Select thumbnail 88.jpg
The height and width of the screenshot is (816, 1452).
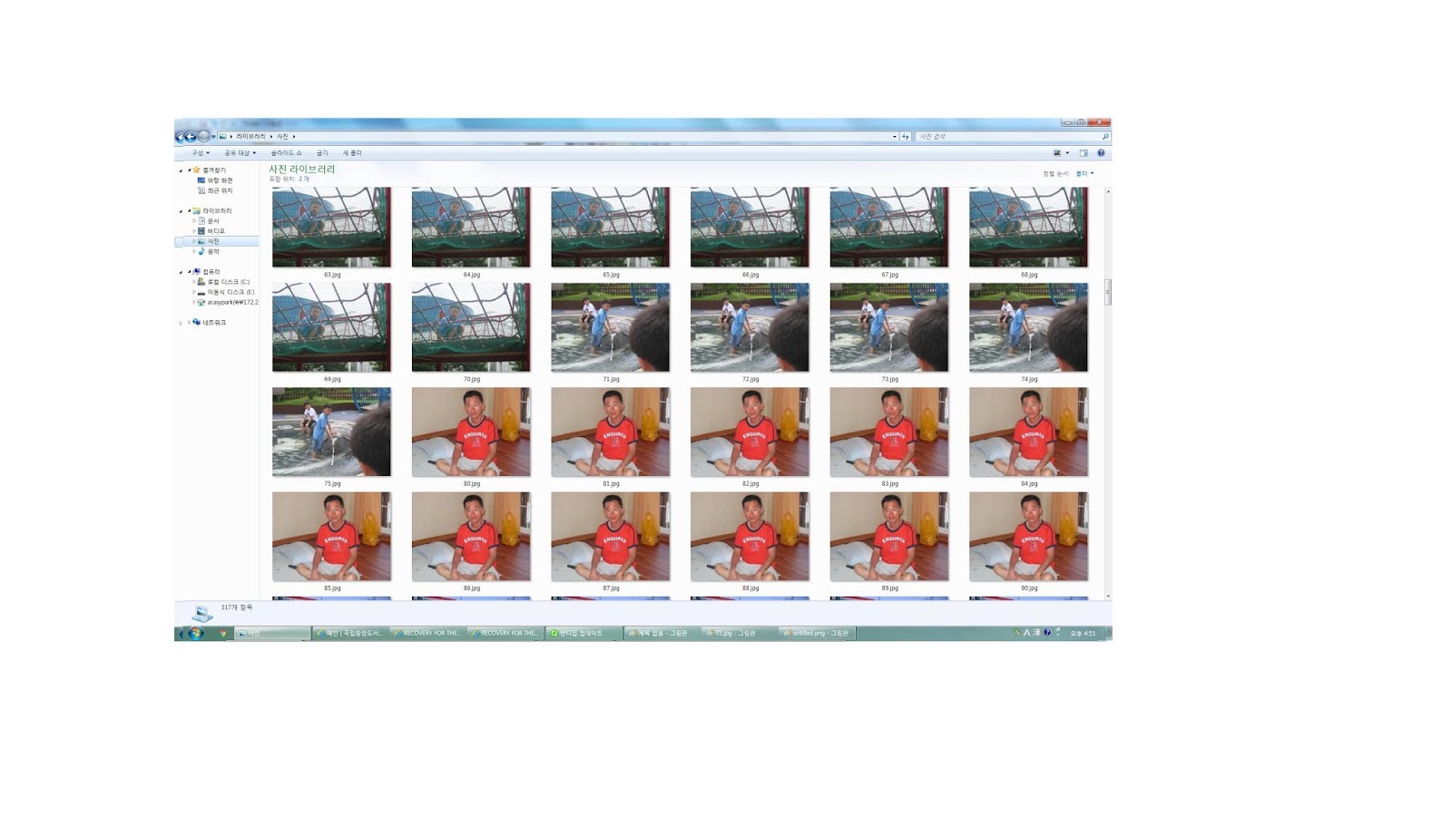(750, 537)
